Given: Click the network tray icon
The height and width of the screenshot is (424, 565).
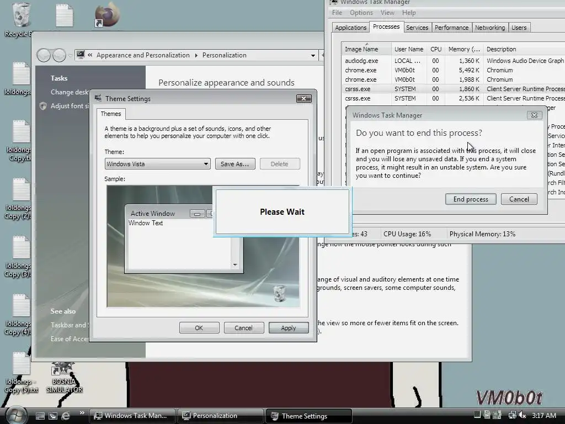Looking at the screenshot, I should point(511,415).
